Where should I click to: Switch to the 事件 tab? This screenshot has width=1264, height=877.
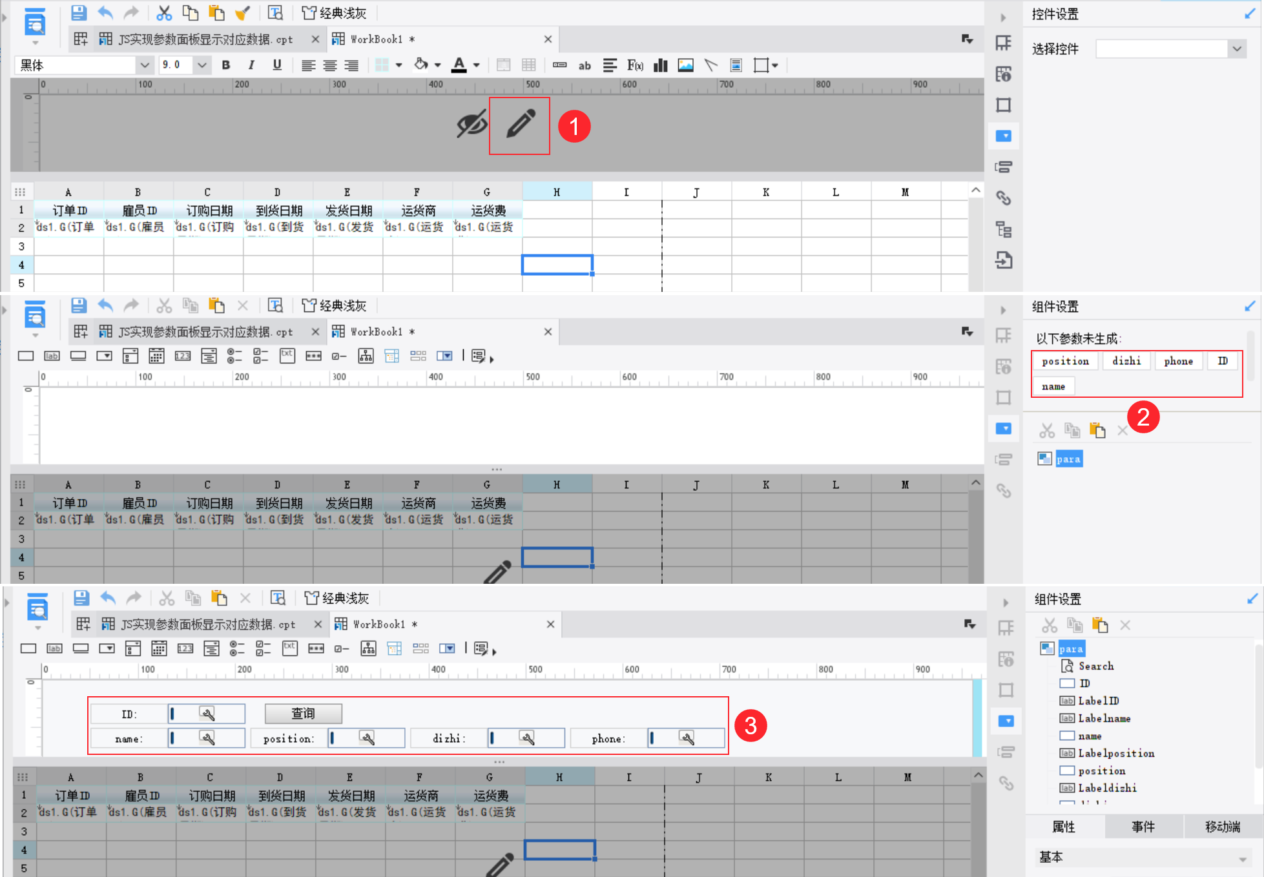pyautogui.click(x=1143, y=827)
